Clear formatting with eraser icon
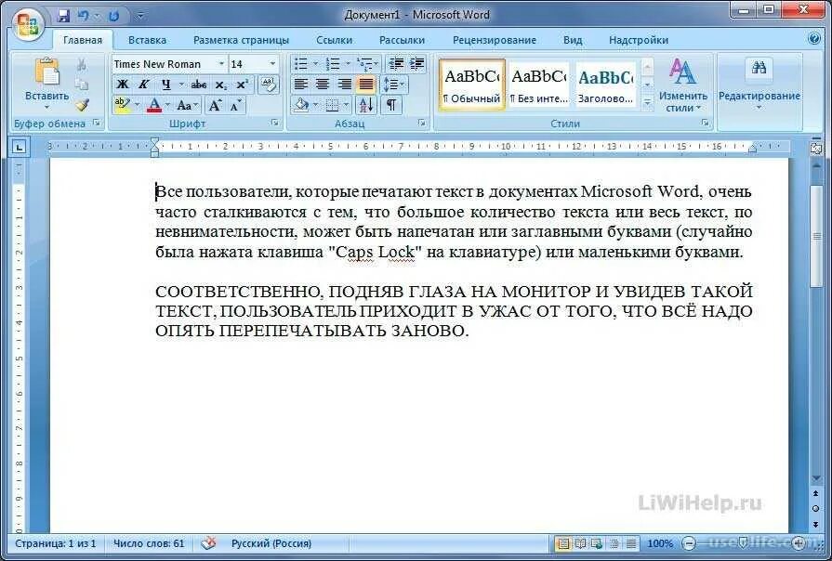The width and height of the screenshot is (832, 561). 269,85
